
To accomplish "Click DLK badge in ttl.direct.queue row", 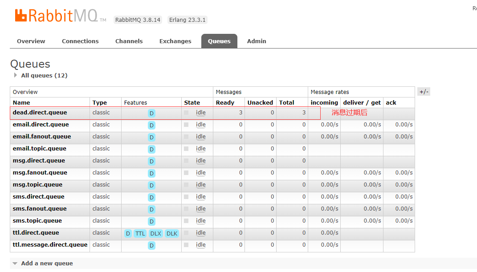I will point(172,233).
